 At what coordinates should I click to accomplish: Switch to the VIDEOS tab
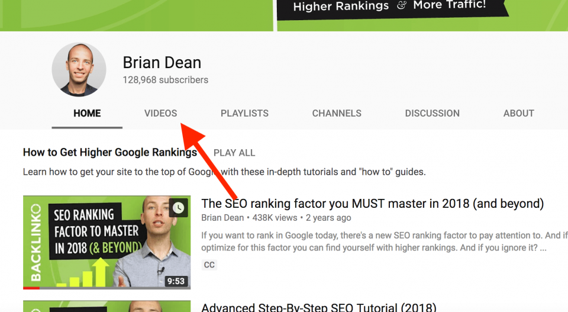[x=160, y=113]
